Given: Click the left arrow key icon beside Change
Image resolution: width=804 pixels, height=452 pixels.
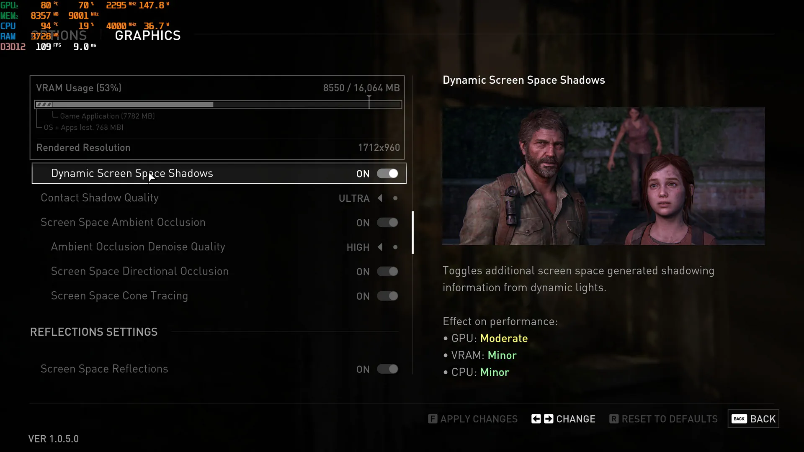Looking at the screenshot, I should click(x=536, y=419).
